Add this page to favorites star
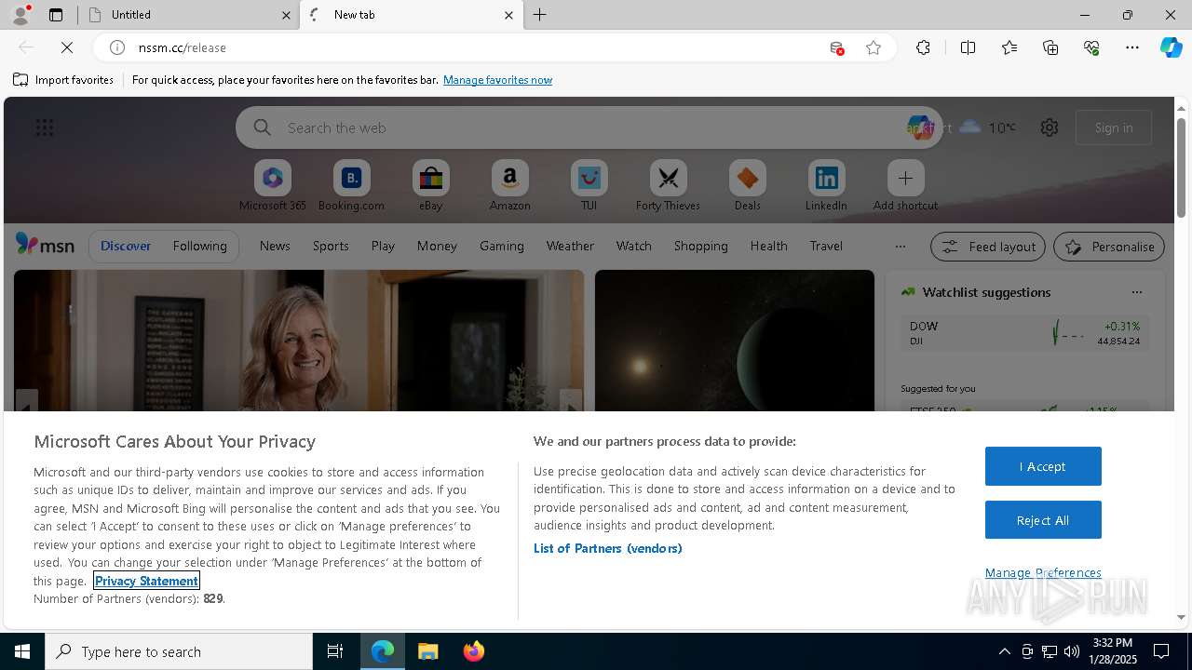Screen dimensions: 1192x670 click(x=874, y=47)
